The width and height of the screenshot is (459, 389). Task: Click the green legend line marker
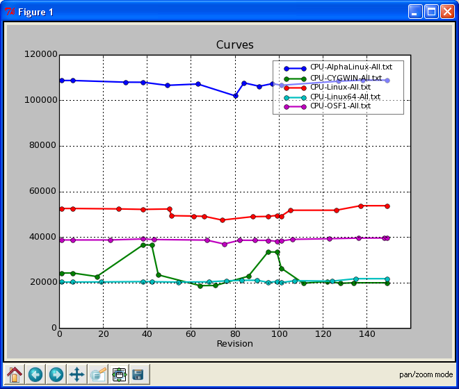295,78
